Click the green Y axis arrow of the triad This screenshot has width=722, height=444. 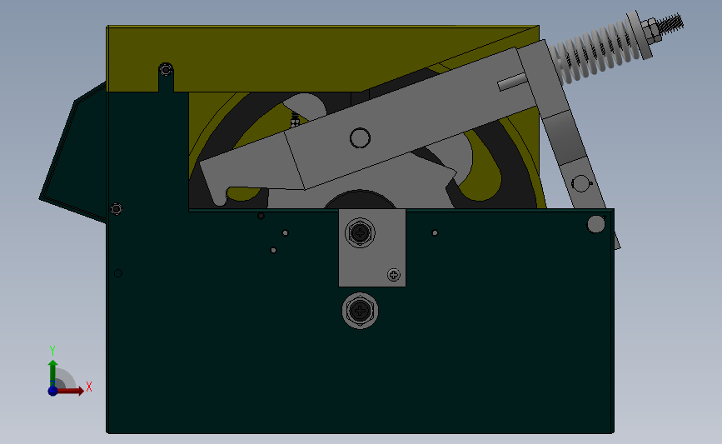tap(53, 373)
